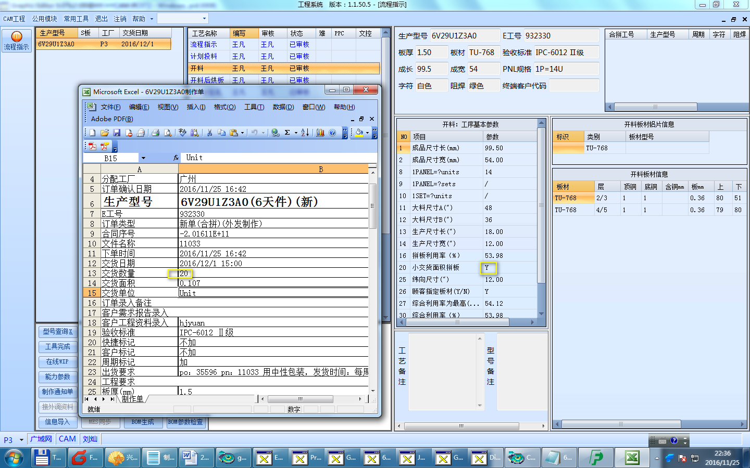This screenshot has height=468, width=750.
Task: Open the 常用工具 menu
Action: tap(76, 19)
